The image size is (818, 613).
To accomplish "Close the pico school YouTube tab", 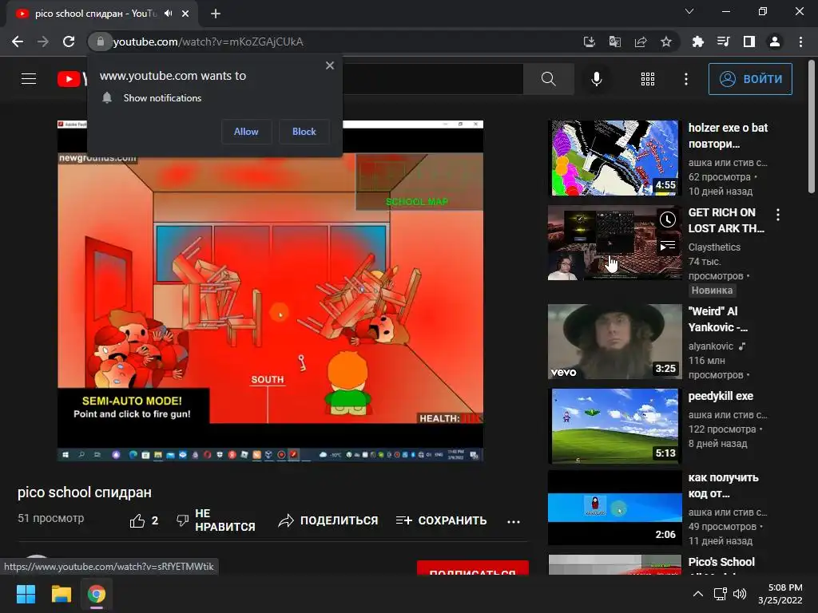I will (x=185, y=14).
